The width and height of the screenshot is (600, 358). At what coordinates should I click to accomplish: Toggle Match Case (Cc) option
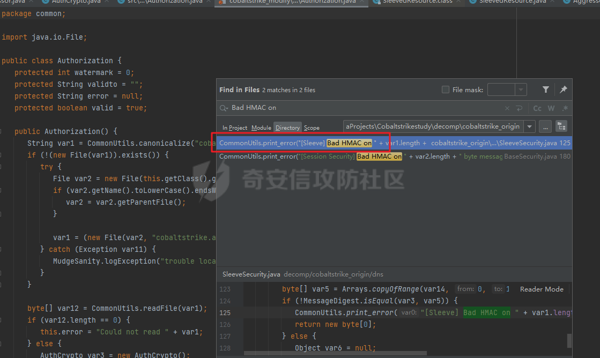point(537,108)
